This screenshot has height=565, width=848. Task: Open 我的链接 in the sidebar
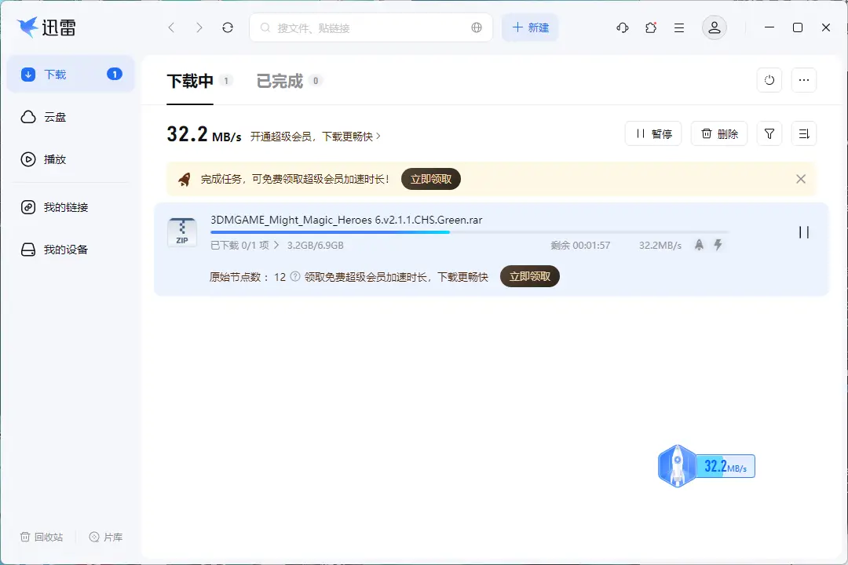(71, 207)
